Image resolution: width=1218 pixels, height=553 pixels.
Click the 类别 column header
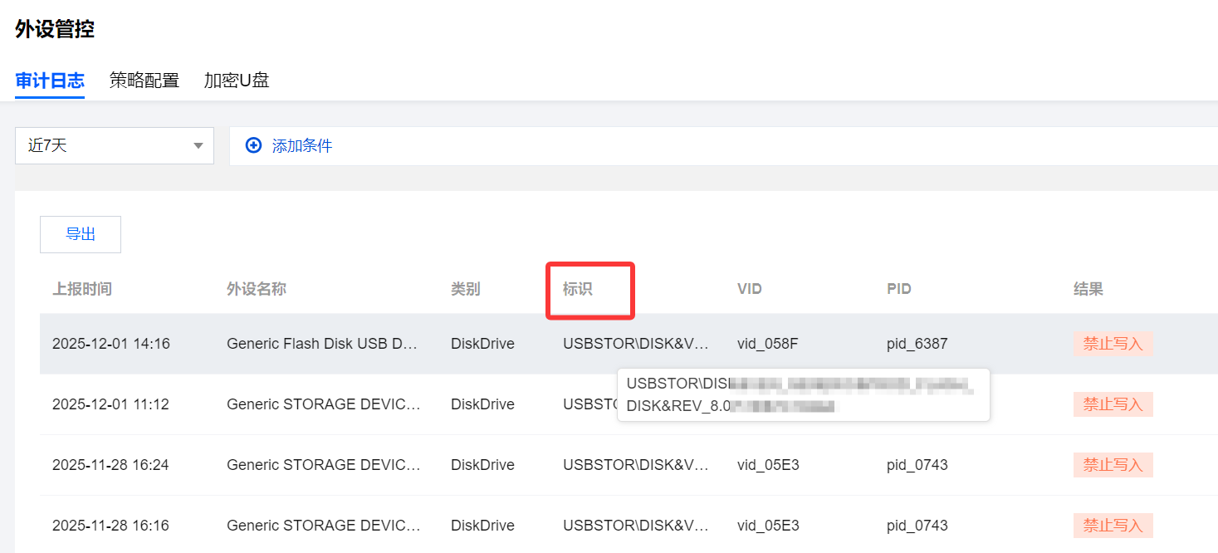point(466,289)
